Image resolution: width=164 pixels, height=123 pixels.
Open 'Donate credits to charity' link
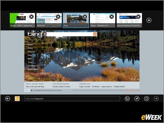click(61, 87)
